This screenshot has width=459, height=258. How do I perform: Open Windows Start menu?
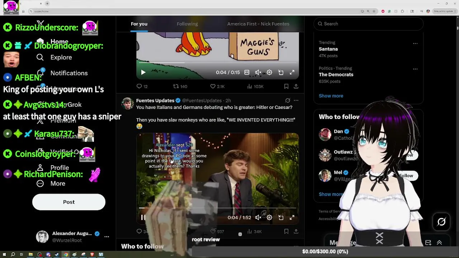(x=4, y=255)
